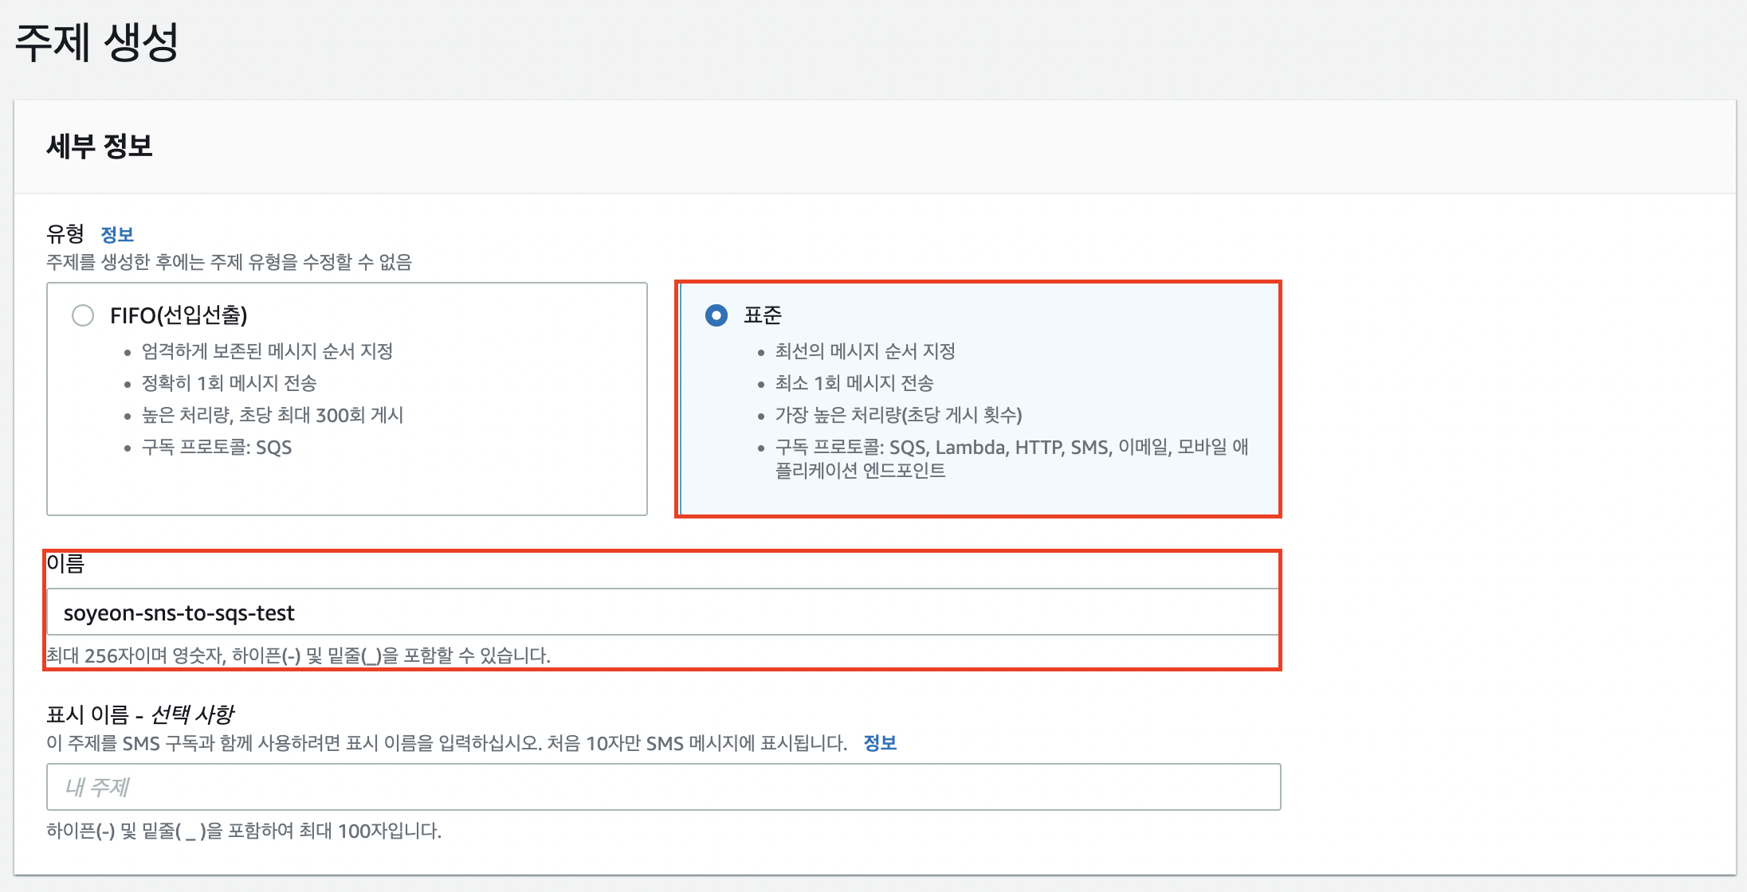Image resolution: width=1747 pixels, height=892 pixels.
Task: Click 엄격하게 보존된 메시지 순서 지정 bullet
Action: [267, 351]
